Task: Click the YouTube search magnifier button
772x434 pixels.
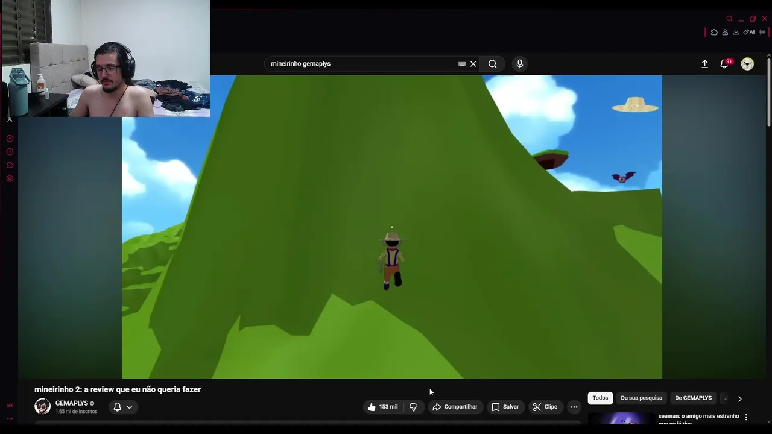Action: pos(493,64)
